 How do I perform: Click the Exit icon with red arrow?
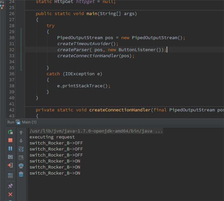(x=10, y=165)
